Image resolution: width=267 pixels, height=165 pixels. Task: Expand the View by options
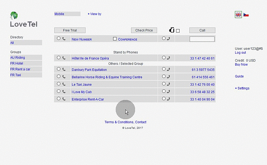tap(95, 14)
